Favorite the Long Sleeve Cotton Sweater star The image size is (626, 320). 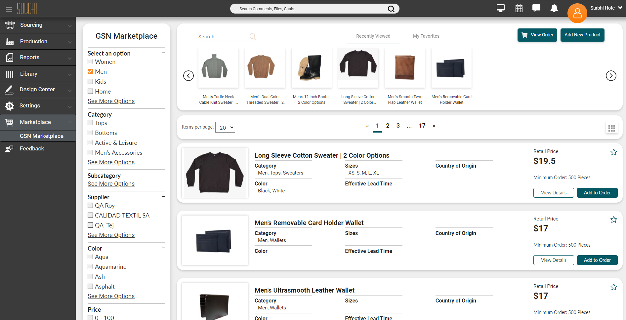[x=614, y=152]
